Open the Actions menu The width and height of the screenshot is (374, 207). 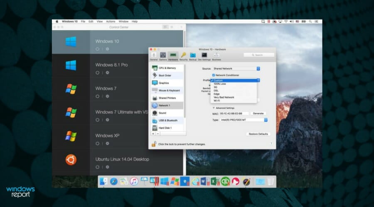(111, 22)
